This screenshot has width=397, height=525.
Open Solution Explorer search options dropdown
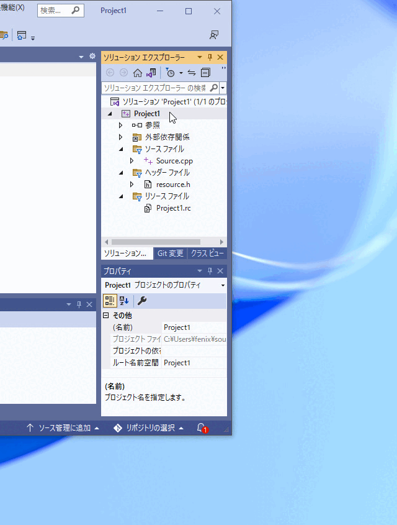(223, 88)
